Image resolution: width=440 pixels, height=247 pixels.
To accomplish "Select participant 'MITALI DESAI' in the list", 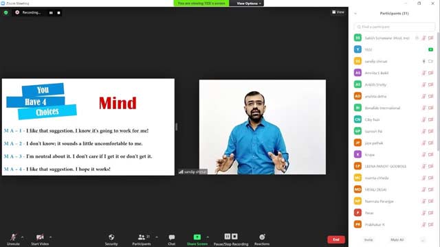I will (x=394, y=189).
